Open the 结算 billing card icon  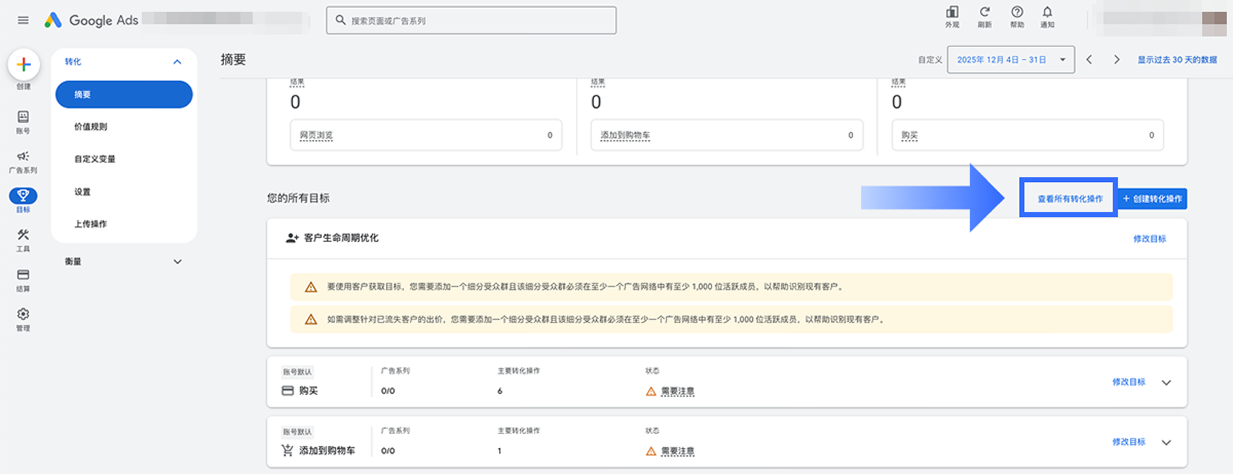tap(23, 275)
